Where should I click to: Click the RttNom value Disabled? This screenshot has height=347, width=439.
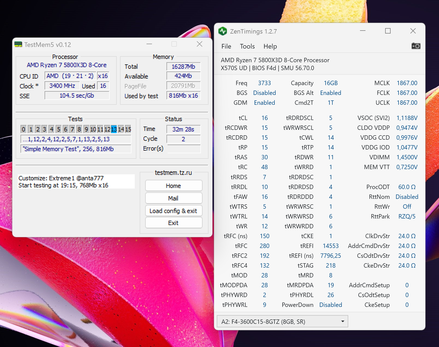(x=407, y=197)
